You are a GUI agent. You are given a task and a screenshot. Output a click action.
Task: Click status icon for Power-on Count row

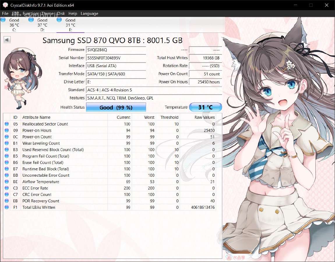click(7, 137)
